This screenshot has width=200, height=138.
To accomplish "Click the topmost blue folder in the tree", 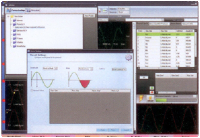I will pos(15,20).
